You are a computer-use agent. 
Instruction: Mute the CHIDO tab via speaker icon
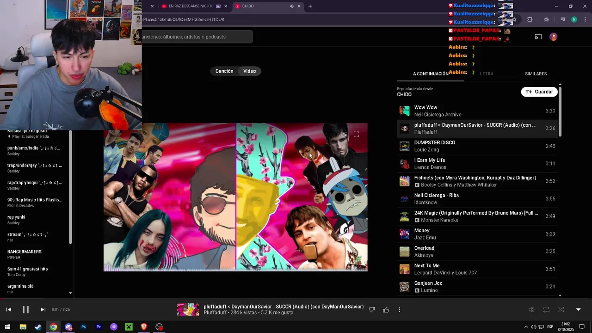tap(291, 6)
